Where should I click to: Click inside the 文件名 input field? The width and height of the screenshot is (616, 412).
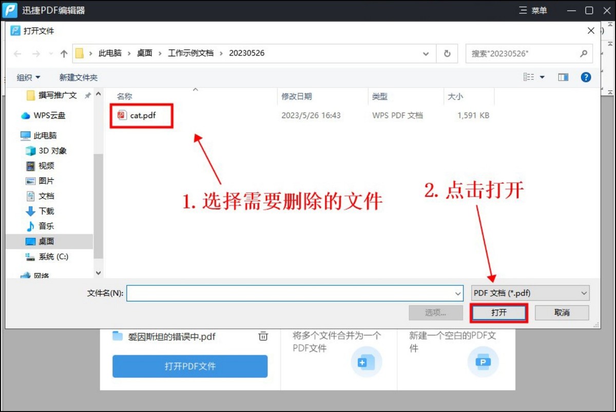293,293
